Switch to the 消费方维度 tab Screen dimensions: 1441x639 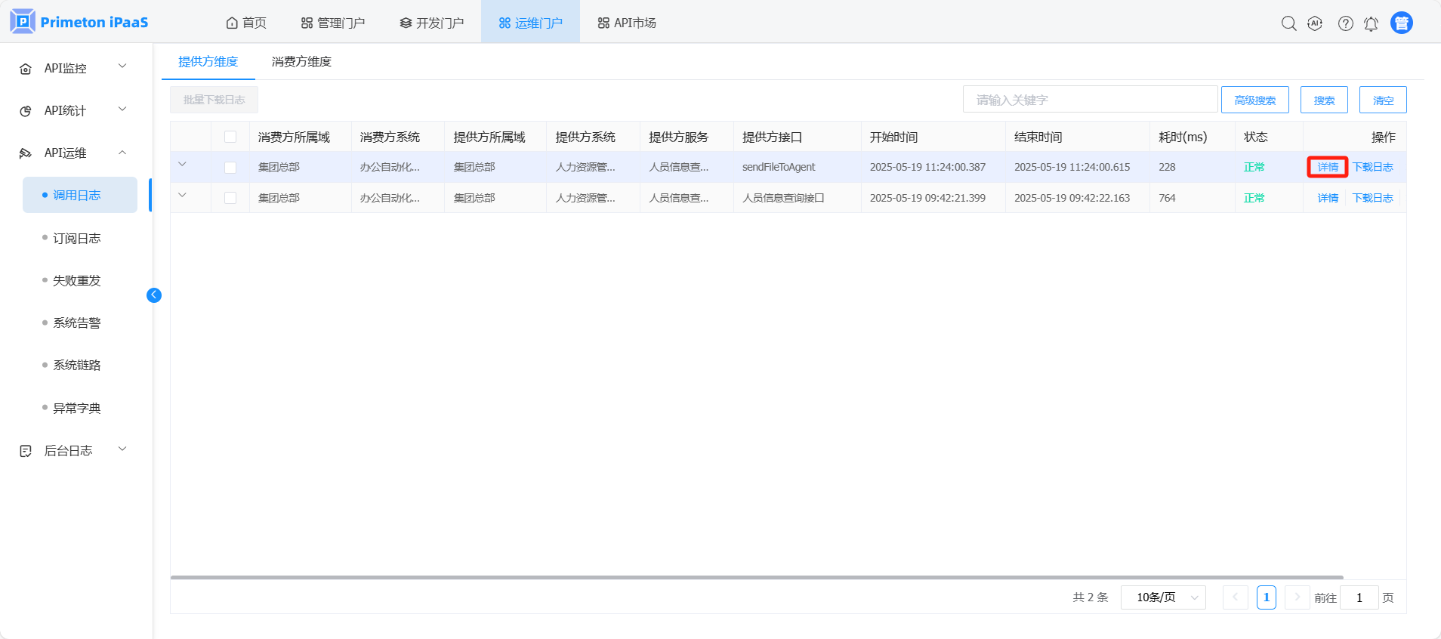[x=301, y=62]
